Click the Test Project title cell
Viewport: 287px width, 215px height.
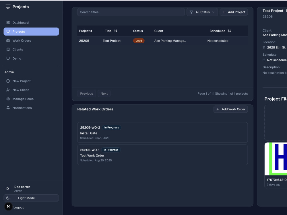tap(111, 41)
